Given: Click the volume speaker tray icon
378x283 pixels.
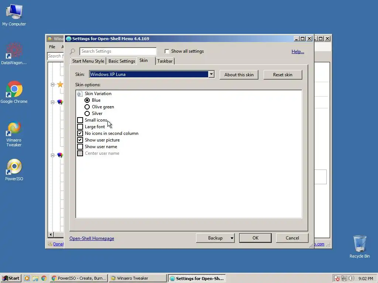Looking at the screenshot, I should 351,279.
